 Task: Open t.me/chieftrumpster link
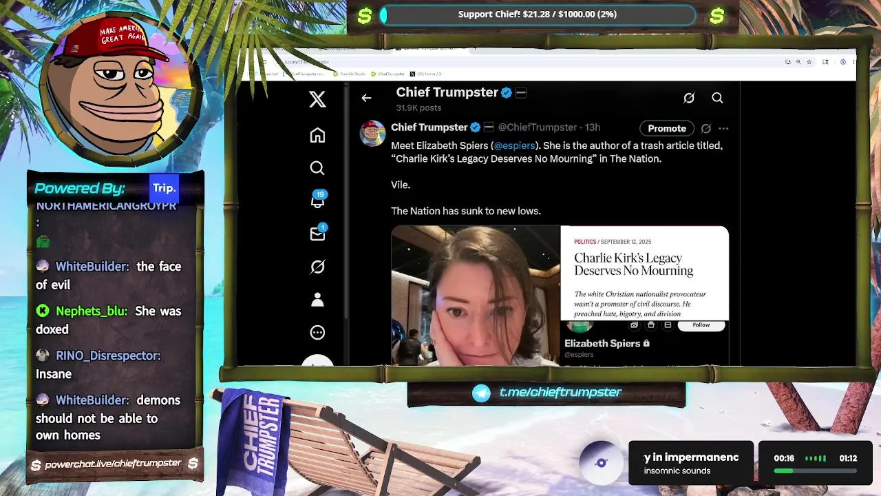point(560,392)
